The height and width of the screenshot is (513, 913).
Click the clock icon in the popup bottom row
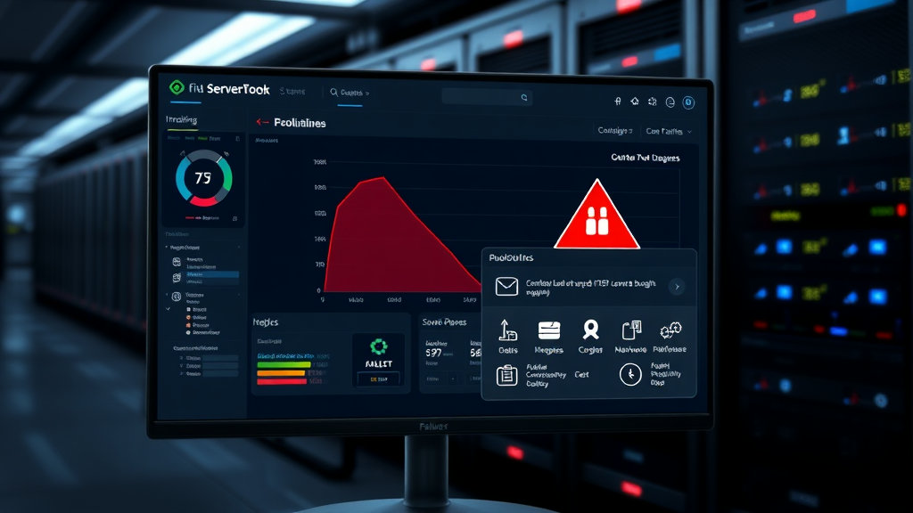(630, 375)
